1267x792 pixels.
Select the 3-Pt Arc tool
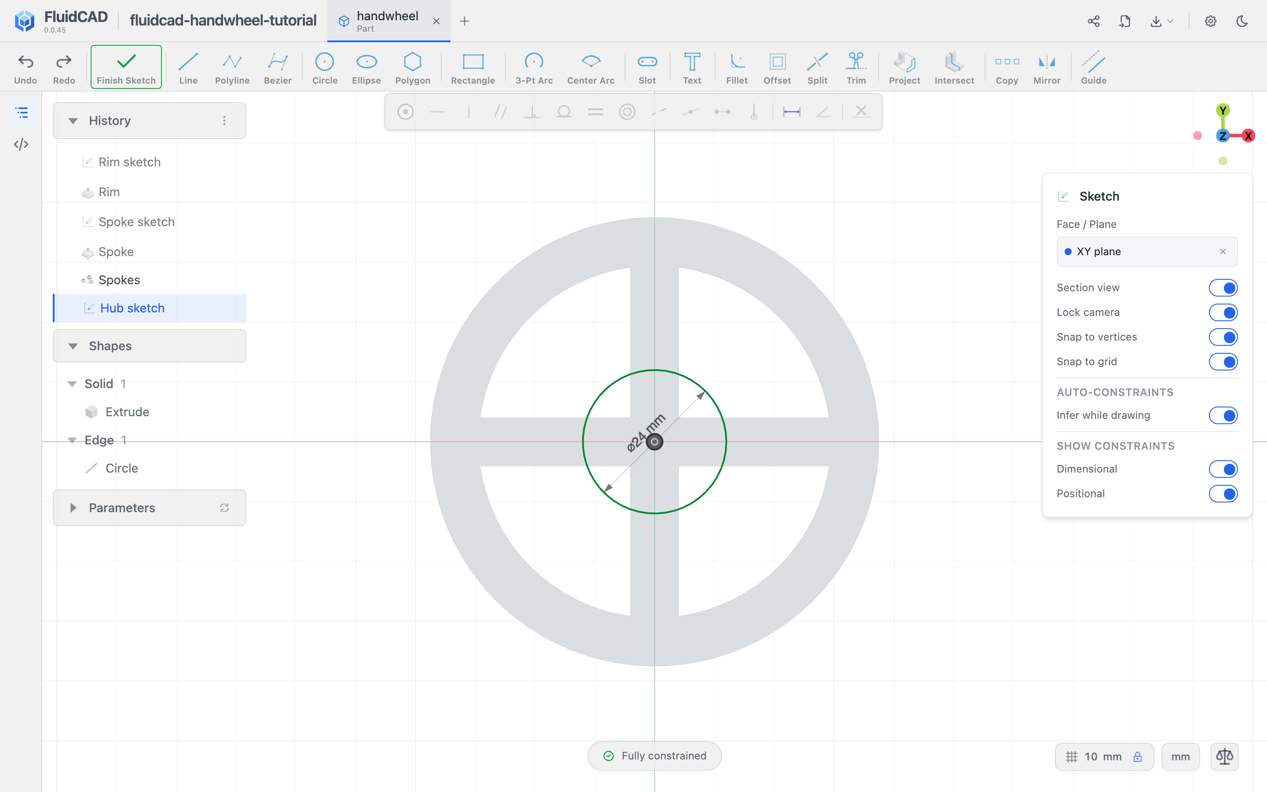(x=534, y=68)
